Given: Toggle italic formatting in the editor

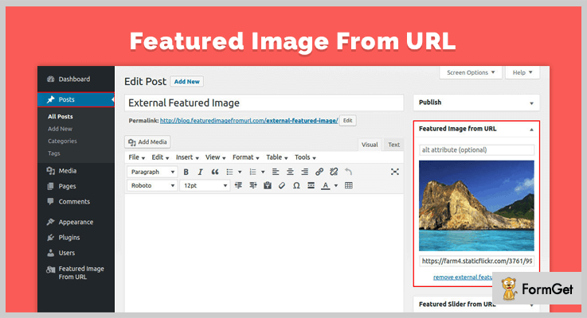Looking at the screenshot, I should point(200,172).
